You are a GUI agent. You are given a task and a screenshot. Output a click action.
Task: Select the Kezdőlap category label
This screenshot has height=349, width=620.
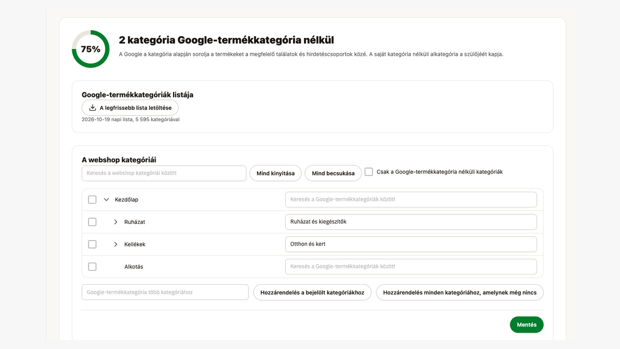point(126,200)
